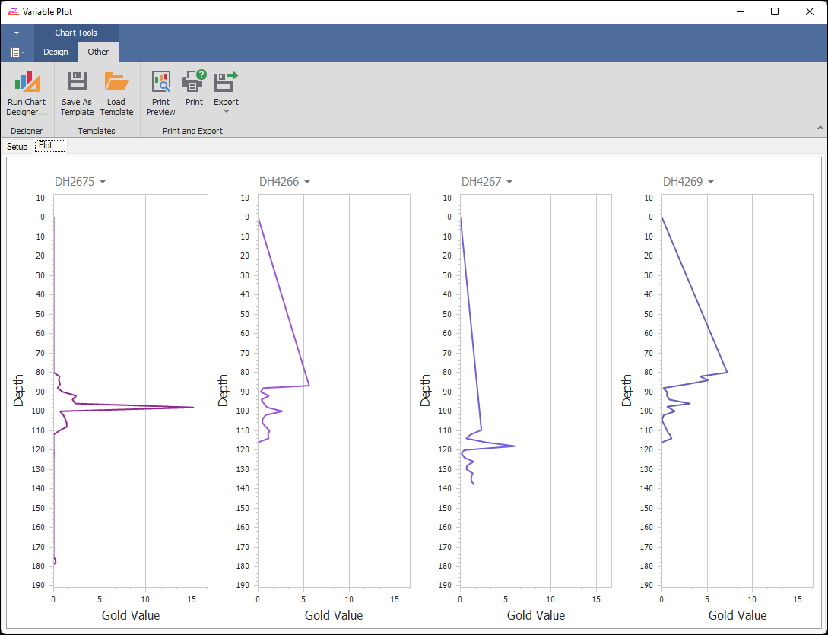828x635 pixels.
Task: Open the DH4266 drillhole dropdown
Action: pos(306,182)
